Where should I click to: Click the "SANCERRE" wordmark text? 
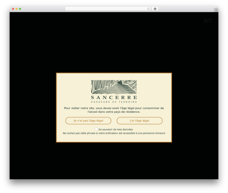114,97
